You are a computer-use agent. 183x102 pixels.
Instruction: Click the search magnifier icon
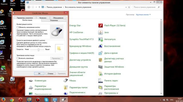pos(159,7)
